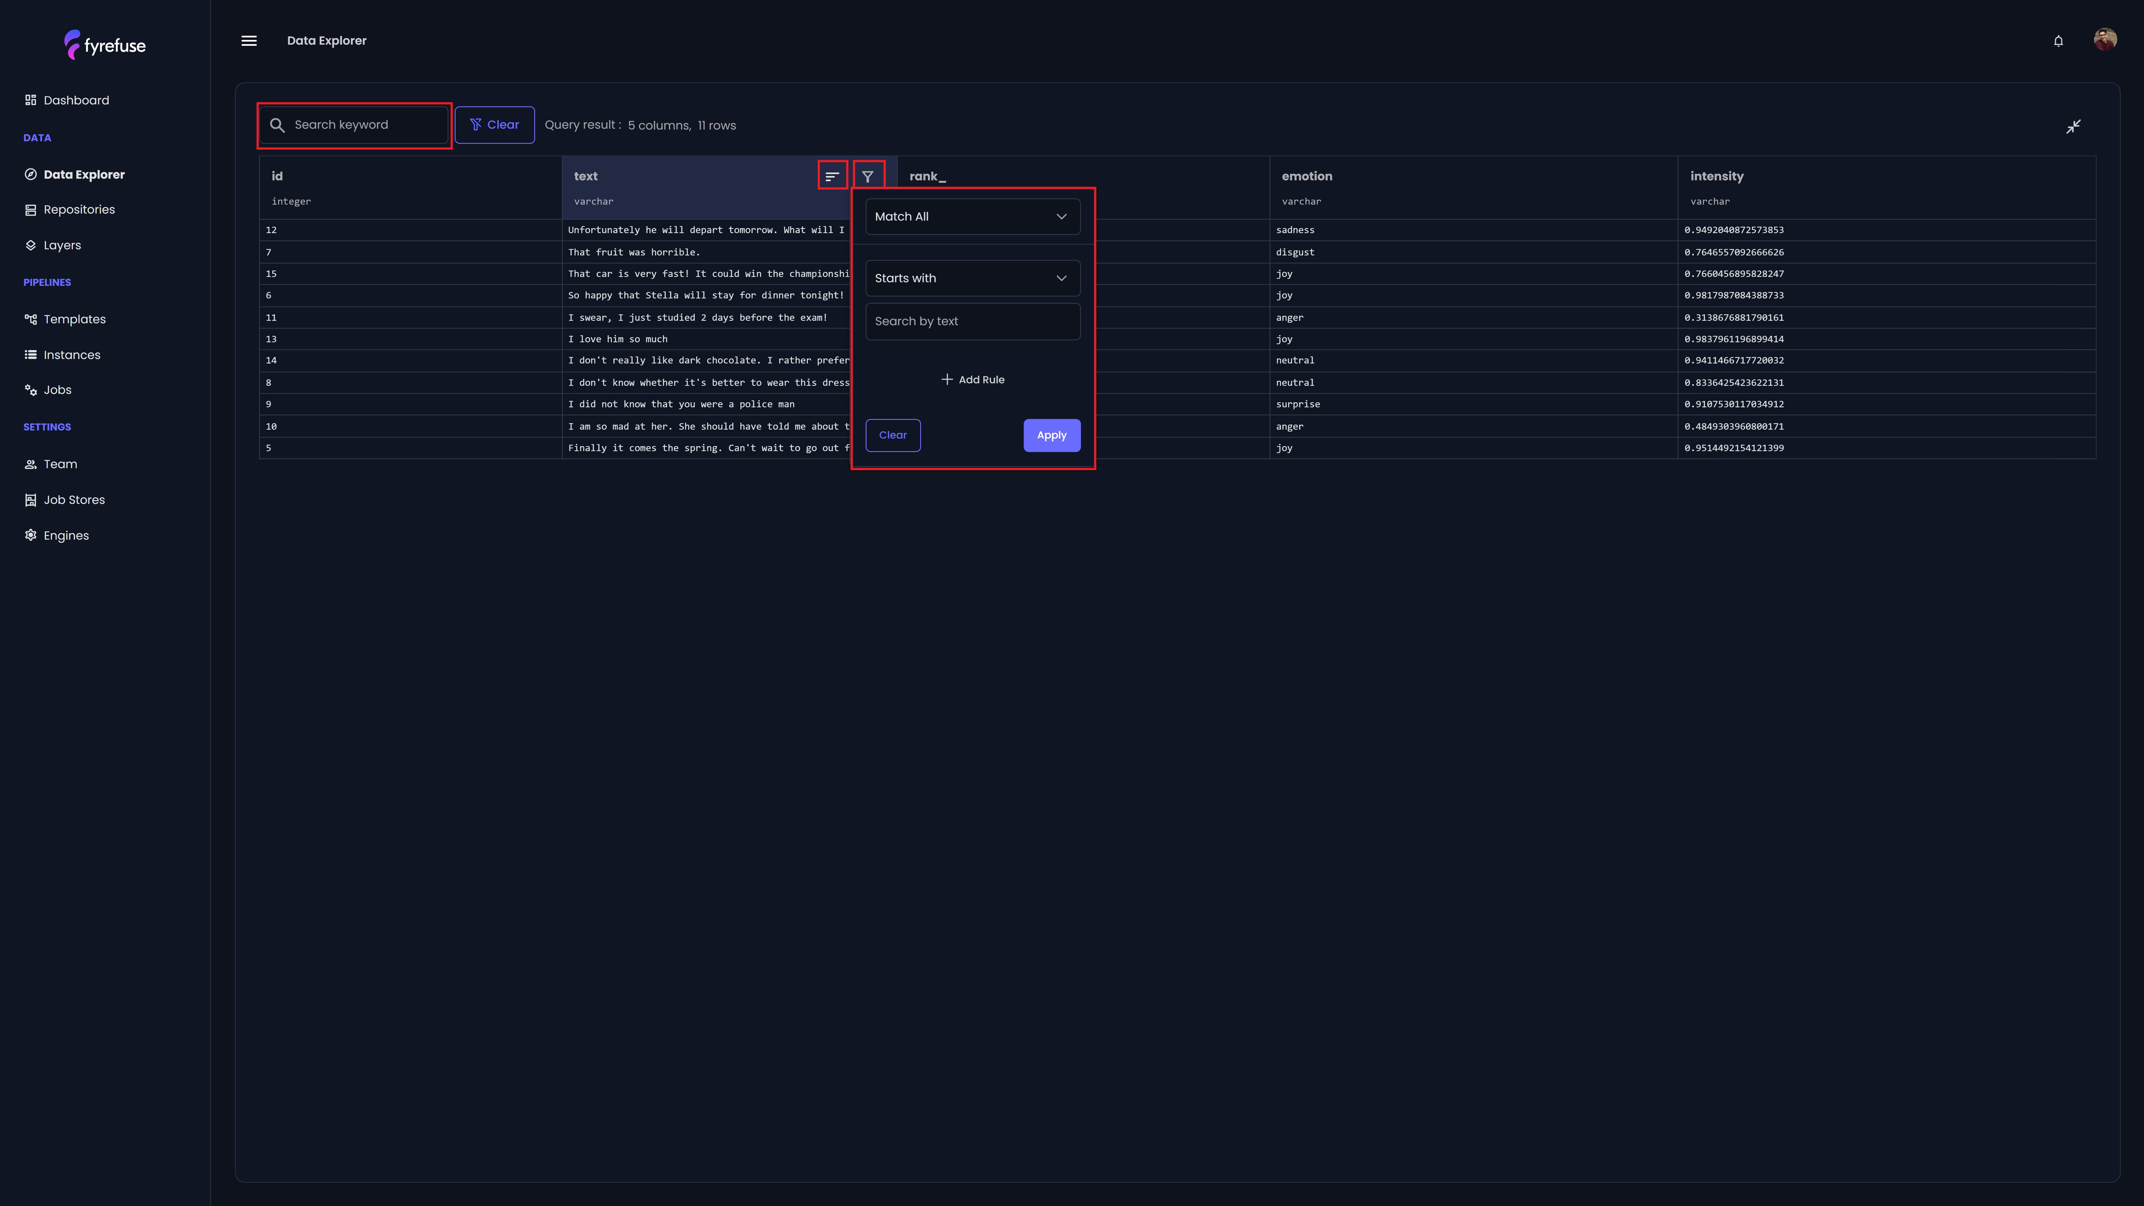Click emotion column header
Screen dimensions: 2144x1206
[1473, 187]
